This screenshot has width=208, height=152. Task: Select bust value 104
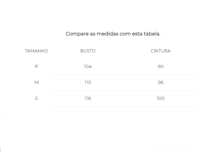(x=88, y=67)
